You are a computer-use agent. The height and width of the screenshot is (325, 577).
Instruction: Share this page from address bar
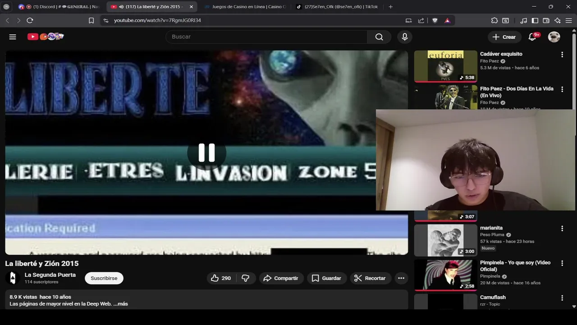[x=421, y=20]
